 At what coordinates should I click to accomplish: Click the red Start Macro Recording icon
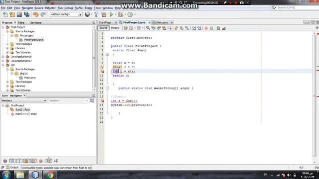[x=206, y=28]
